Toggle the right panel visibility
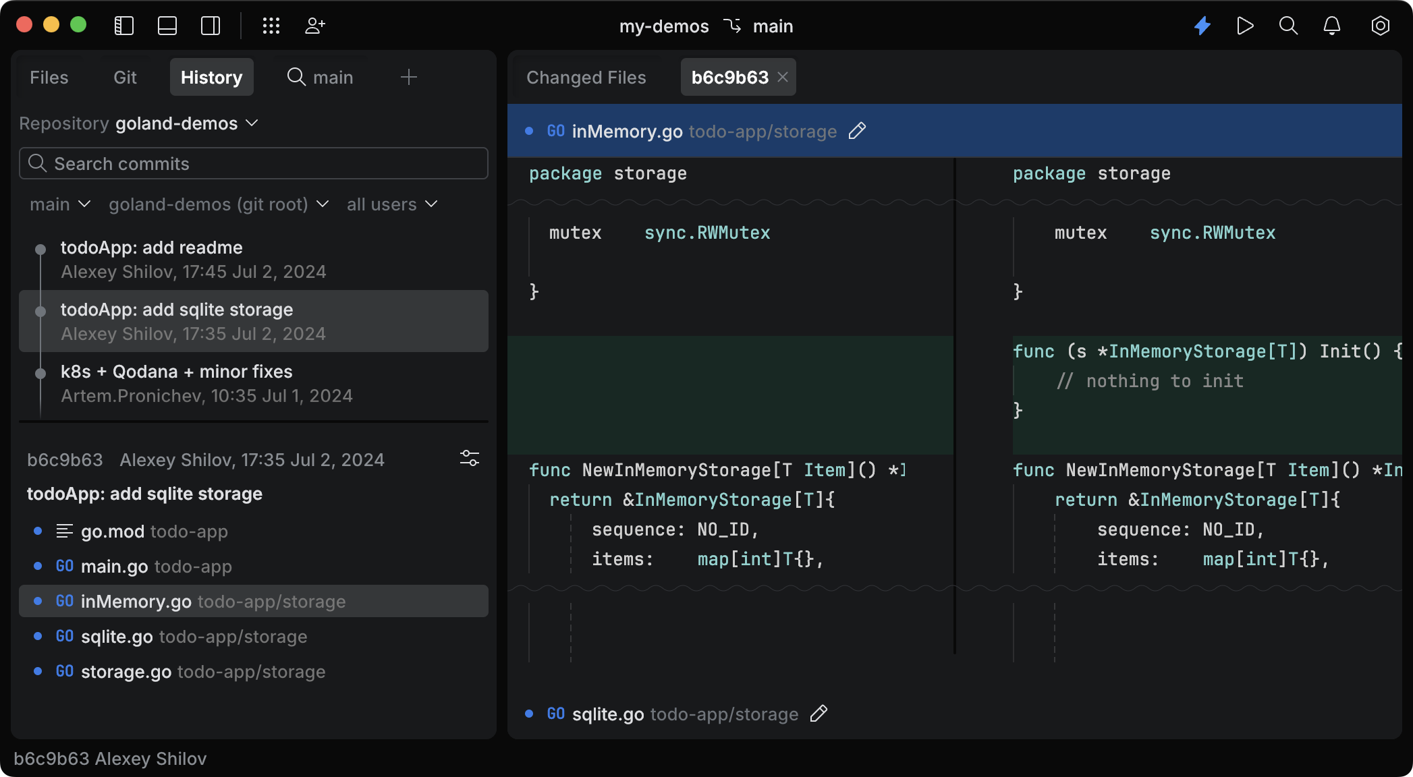This screenshot has width=1413, height=777. point(210,26)
